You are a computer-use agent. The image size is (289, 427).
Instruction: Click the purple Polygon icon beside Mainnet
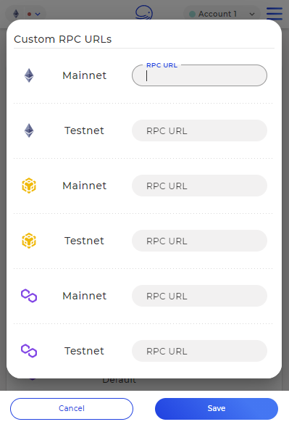[29, 296]
